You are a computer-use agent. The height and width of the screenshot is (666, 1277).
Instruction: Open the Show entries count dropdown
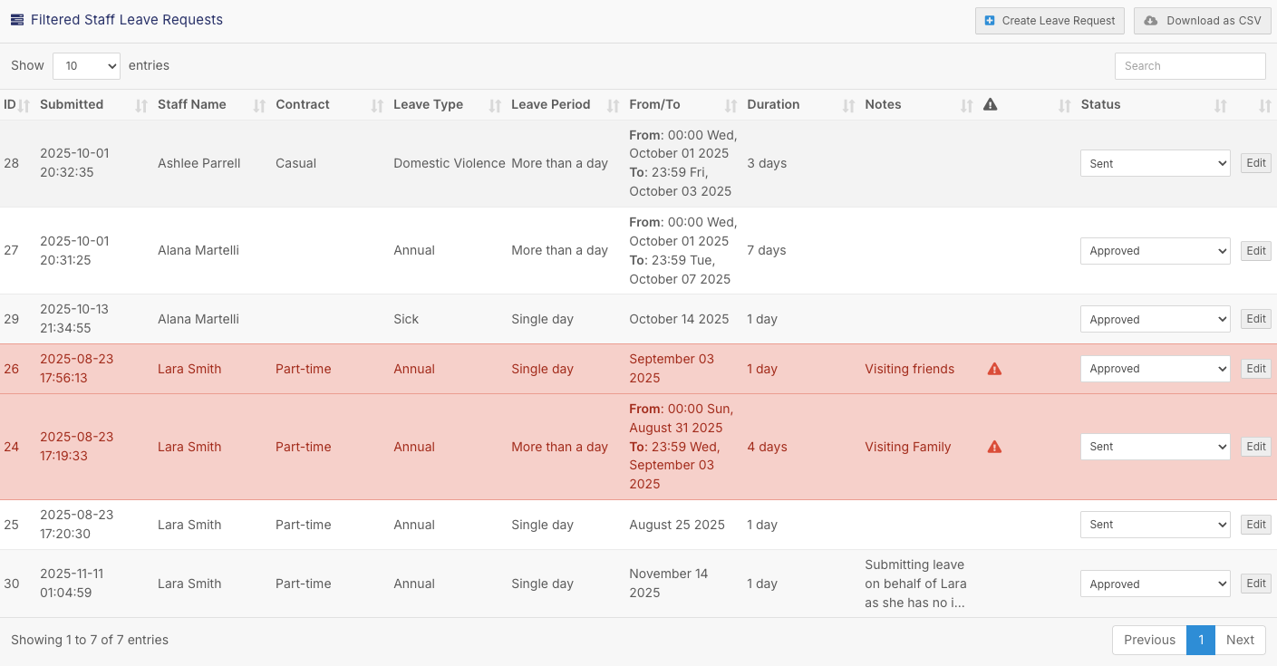coord(86,66)
